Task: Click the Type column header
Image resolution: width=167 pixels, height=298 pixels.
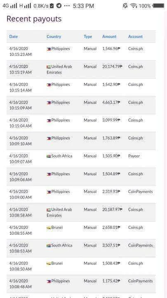Action: coord(88,36)
